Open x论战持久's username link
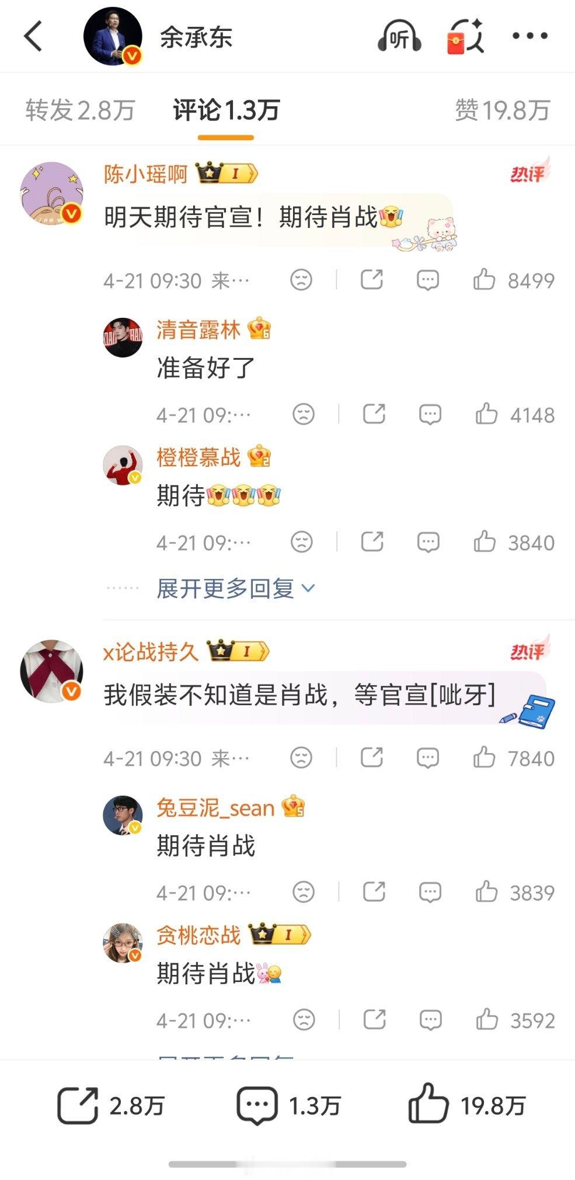The height and width of the screenshot is (1180, 575). click(x=151, y=651)
